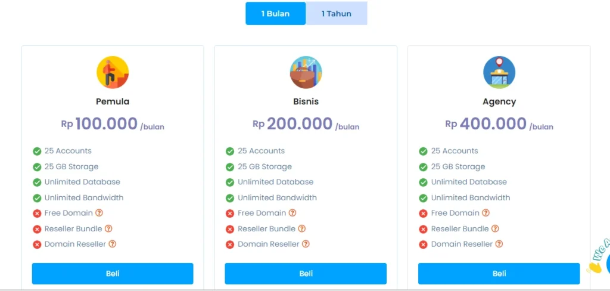Click the Bisnis plan briefcase icon

(306, 73)
